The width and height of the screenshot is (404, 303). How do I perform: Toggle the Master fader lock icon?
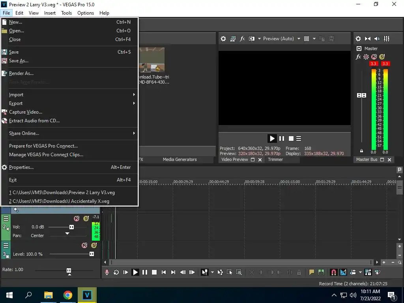(361, 151)
